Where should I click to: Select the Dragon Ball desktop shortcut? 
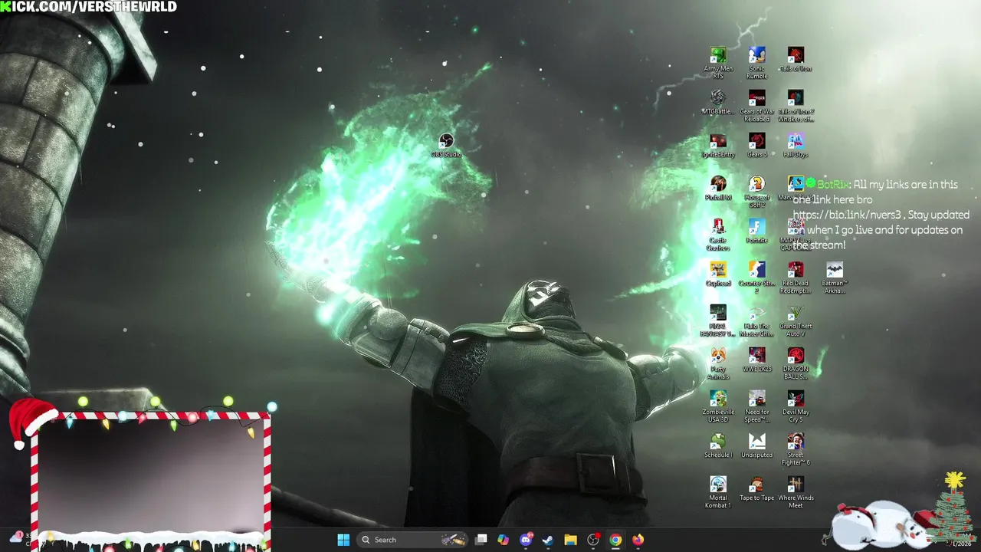pos(796,363)
